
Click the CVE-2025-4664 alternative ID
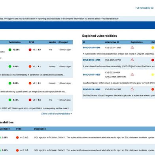click(x=113, y=72)
